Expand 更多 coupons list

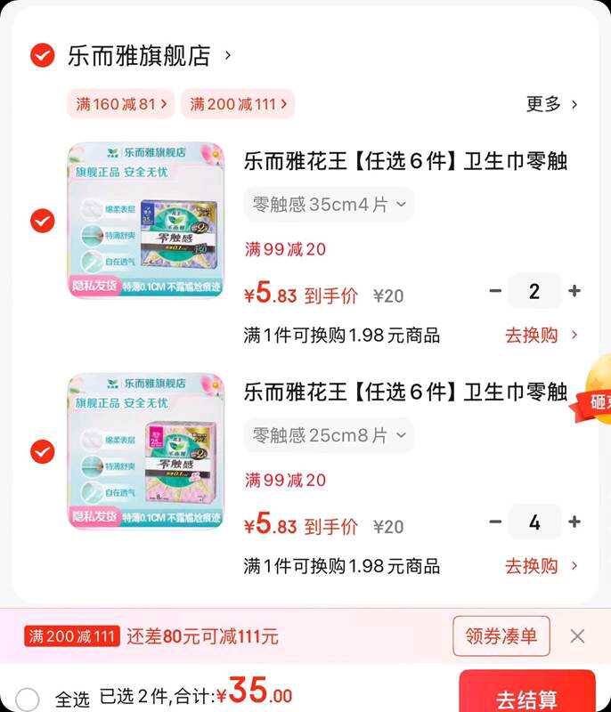click(551, 104)
